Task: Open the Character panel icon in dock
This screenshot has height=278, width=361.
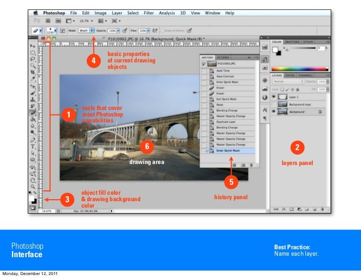Action: pyautogui.click(x=265, y=110)
